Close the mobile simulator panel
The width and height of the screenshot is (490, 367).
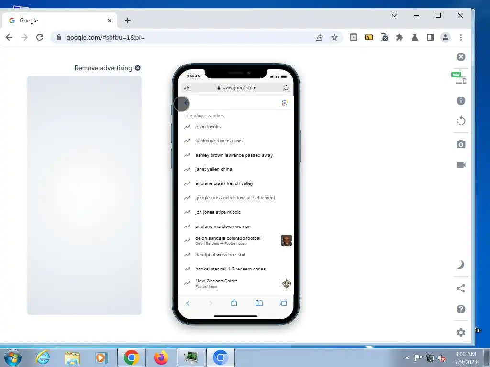click(x=461, y=57)
